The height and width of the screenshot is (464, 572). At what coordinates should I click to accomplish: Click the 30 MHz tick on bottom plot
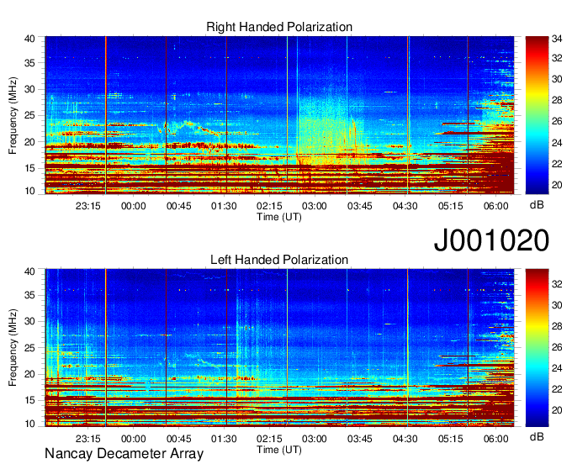[29, 321]
